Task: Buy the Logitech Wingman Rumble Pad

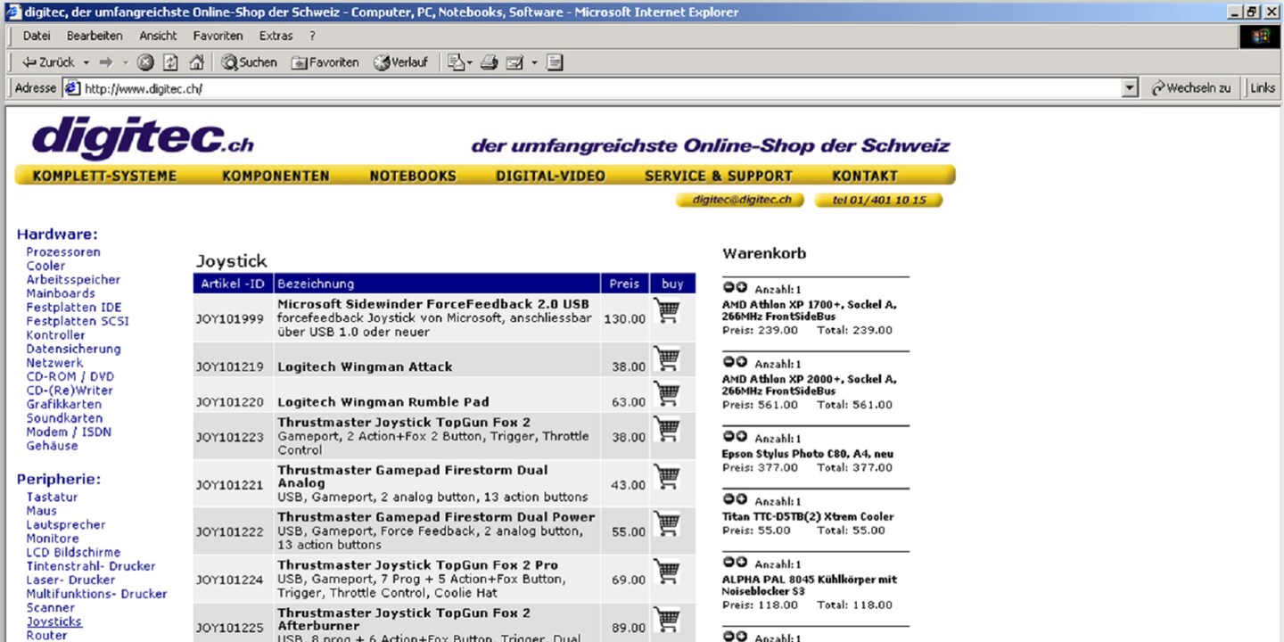Action: tap(667, 393)
